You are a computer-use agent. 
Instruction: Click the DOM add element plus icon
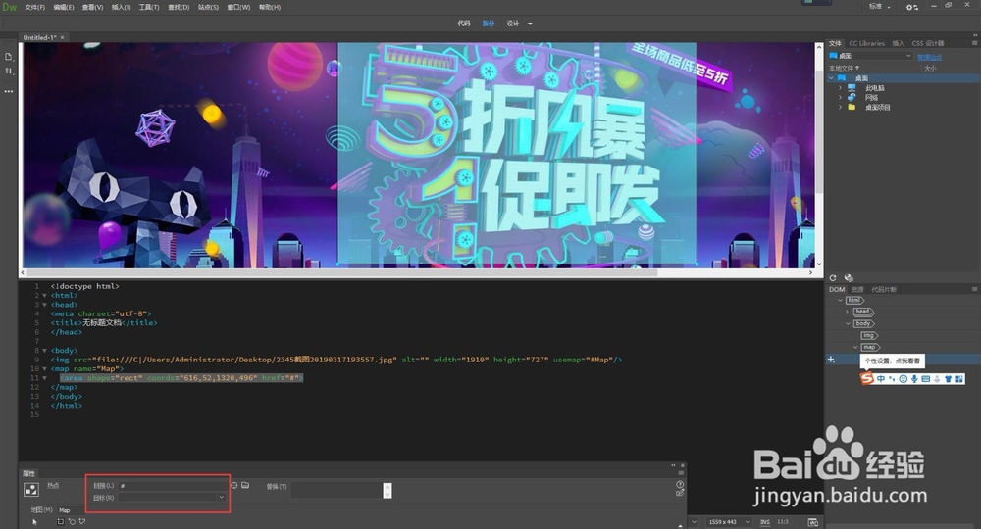[831, 360]
